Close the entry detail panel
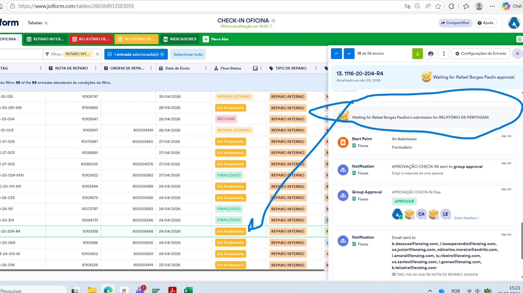This screenshot has width=523, height=293. pyautogui.click(x=517, y=54)
